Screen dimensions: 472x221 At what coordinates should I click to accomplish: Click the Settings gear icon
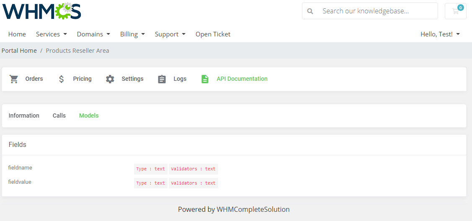click(x=110, y=79)
